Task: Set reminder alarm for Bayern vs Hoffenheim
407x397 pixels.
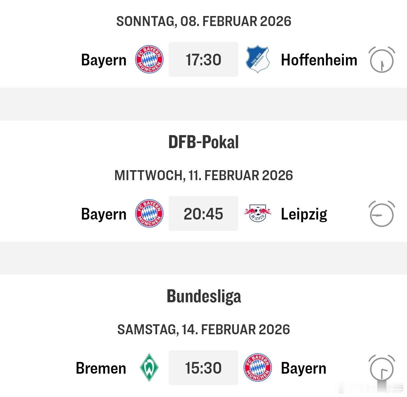Action: [382, 60]
